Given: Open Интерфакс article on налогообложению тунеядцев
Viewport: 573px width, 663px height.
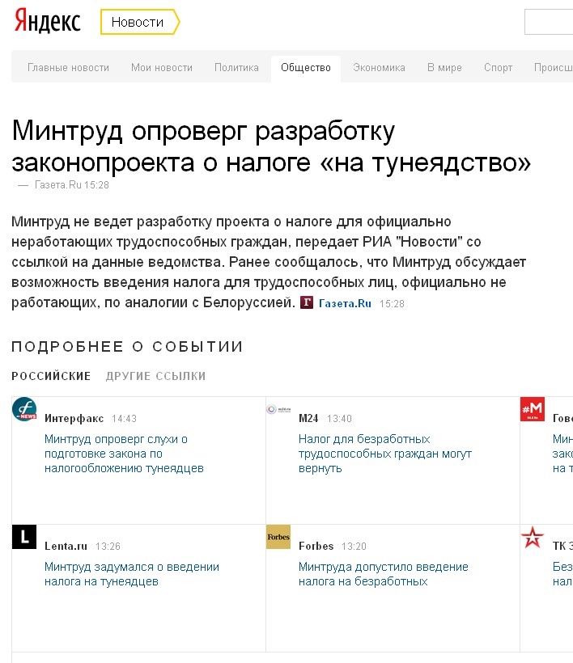Looking at the screenshot, I should 124,454.
